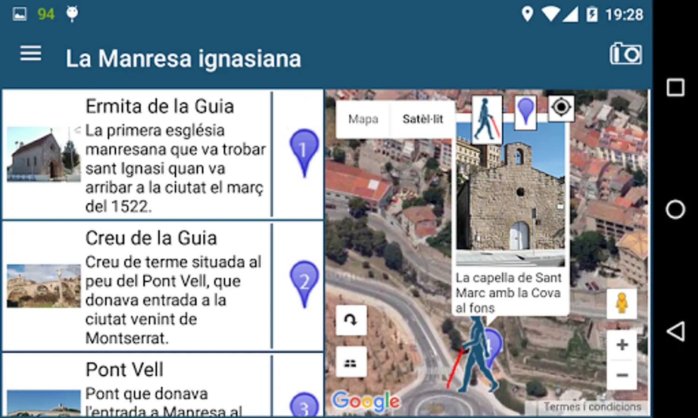The width and height of the screenshot is (698, 418).
Task: Open the Ermita de la Guia thumbnail
Action: click(x=44, y=154)
